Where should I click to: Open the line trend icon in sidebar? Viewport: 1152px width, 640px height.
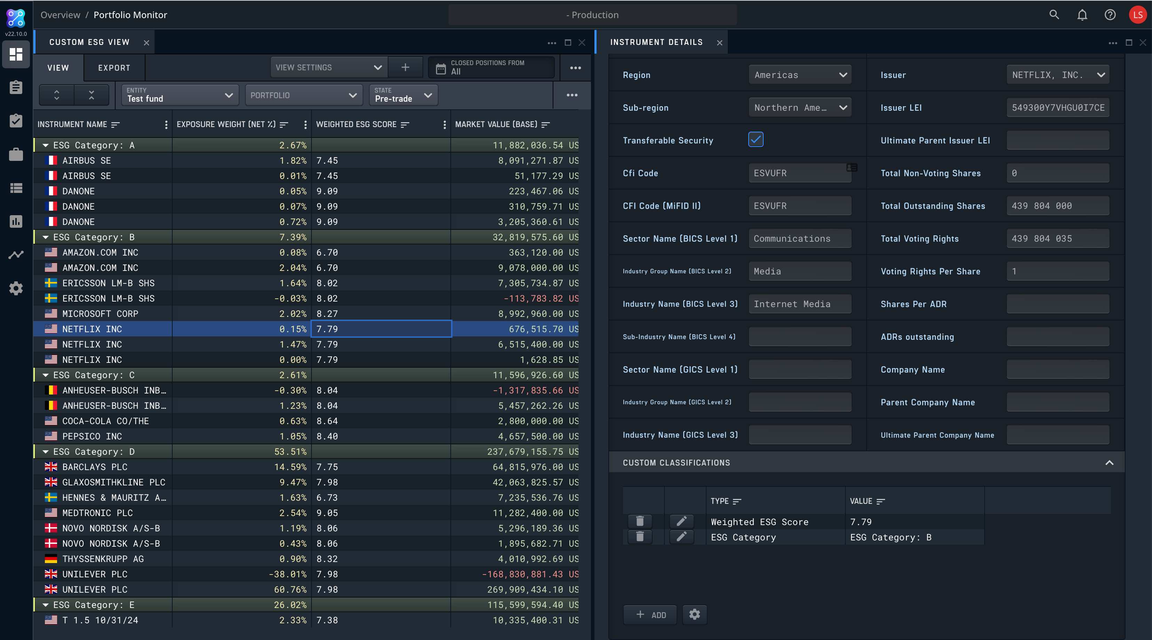pyautogui.click(x=16, y=255)
